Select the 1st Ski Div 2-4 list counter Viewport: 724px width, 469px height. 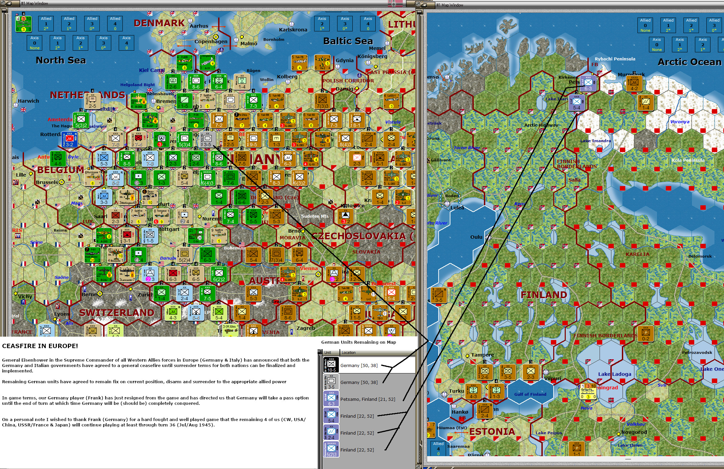point(331,433)
